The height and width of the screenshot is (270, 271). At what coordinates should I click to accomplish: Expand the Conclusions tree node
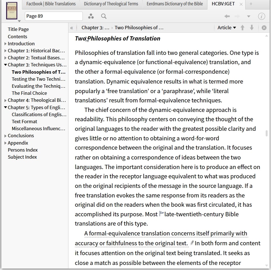tap(5, 136)
